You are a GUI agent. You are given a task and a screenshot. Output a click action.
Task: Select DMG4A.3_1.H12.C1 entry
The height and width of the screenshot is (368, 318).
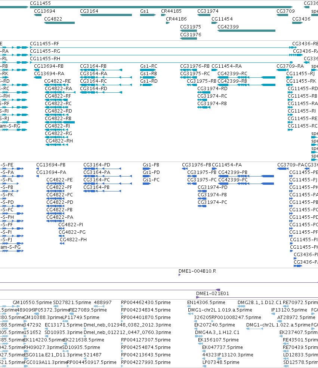pos(217,332)
